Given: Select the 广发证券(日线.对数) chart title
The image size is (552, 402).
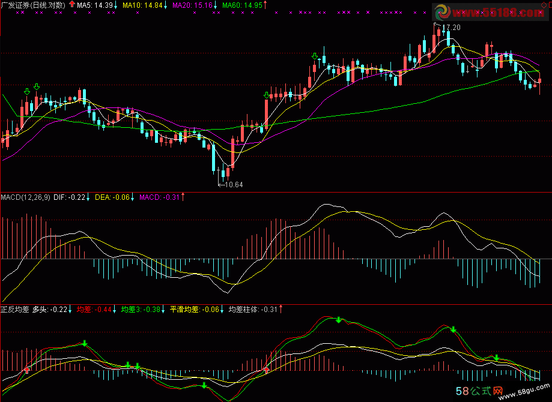Looking at the screenshot, I should coord(33,5).
